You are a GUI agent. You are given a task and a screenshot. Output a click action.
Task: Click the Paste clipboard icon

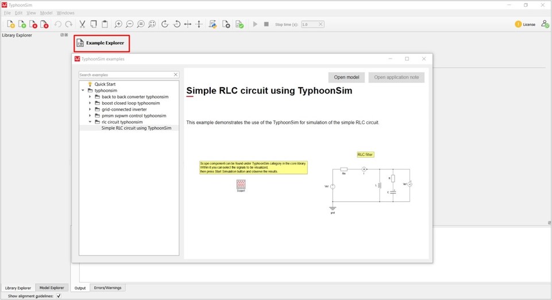pos(105,24)
